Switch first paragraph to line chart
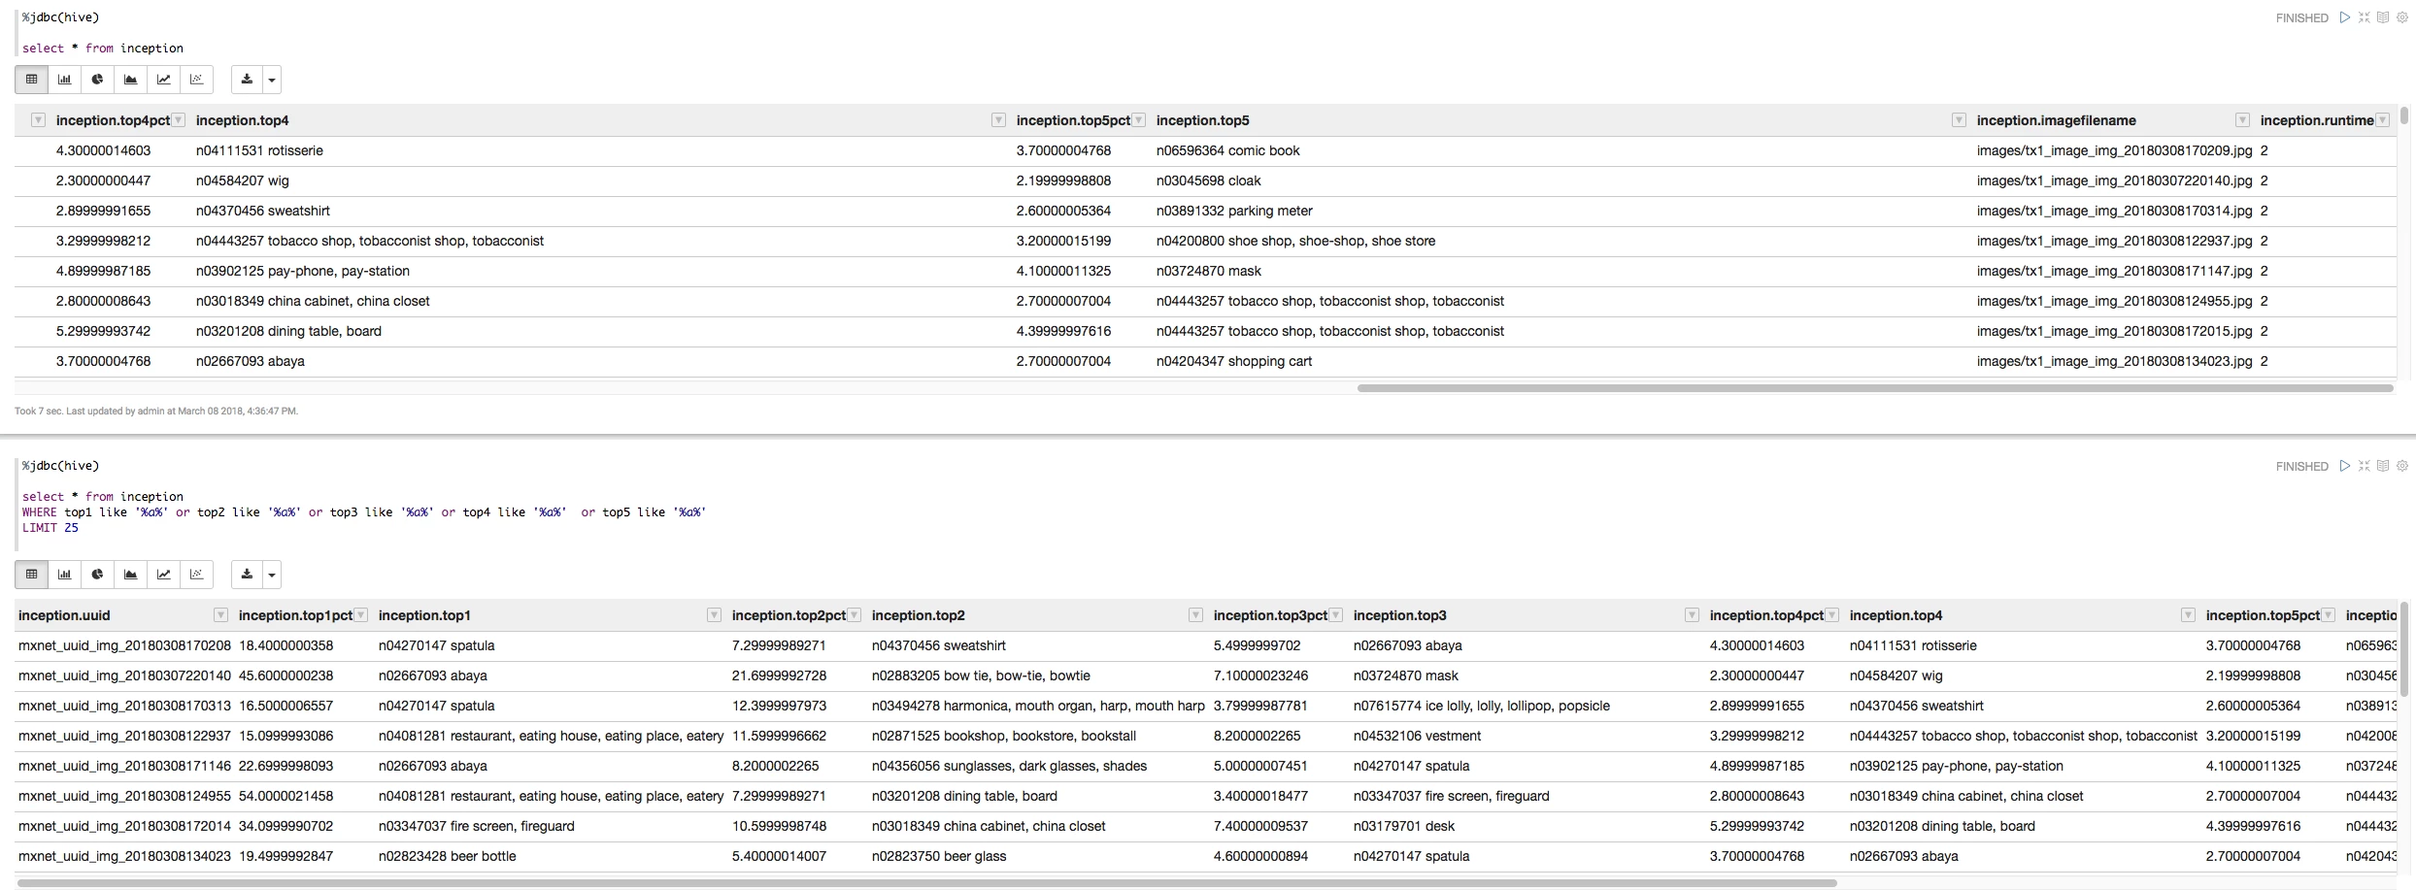Screen dimensions: 2416x890 click(x=163, y=80)
